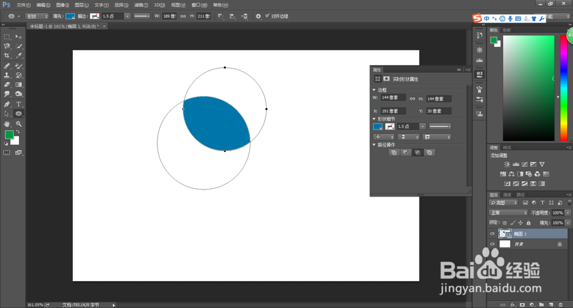This screenshot has width=573, height=308.
Task: Toggle lock position
Action: 521,223
